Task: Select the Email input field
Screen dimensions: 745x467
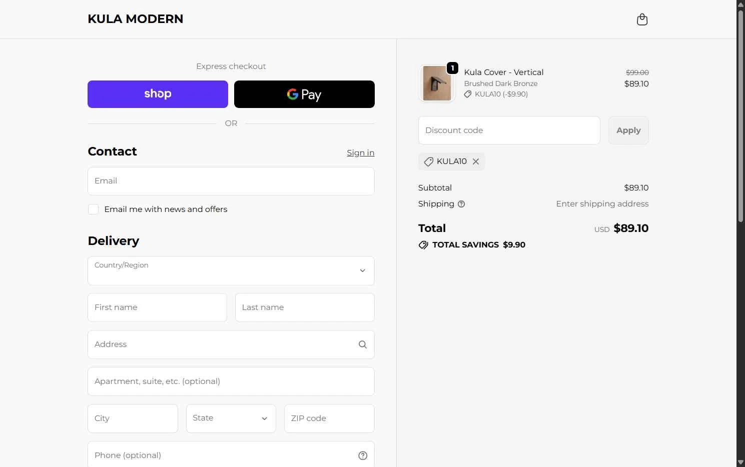Action: (x=231, y=181)
